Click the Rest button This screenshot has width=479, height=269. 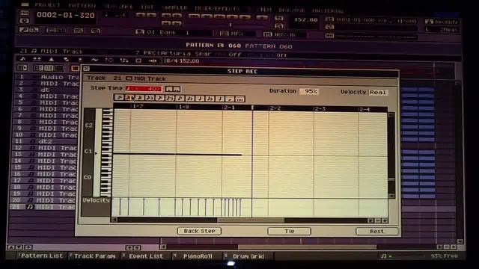pos(377,232)
